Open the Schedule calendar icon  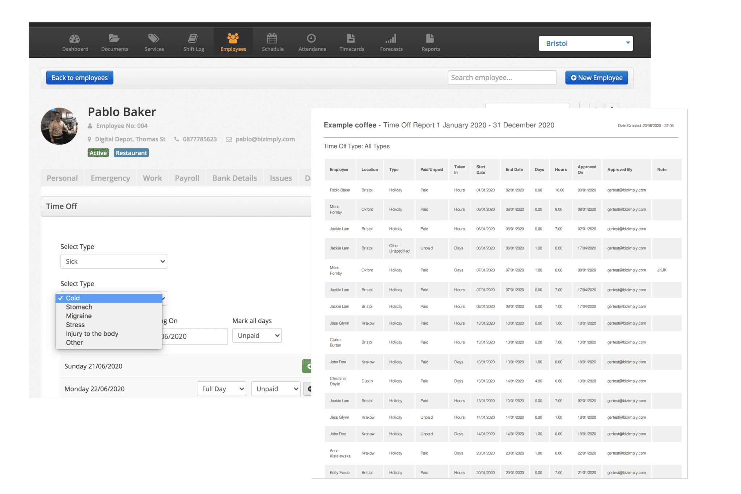[x=272, y=42]
